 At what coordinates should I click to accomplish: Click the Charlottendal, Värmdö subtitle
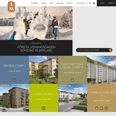[x=102, y=101]
